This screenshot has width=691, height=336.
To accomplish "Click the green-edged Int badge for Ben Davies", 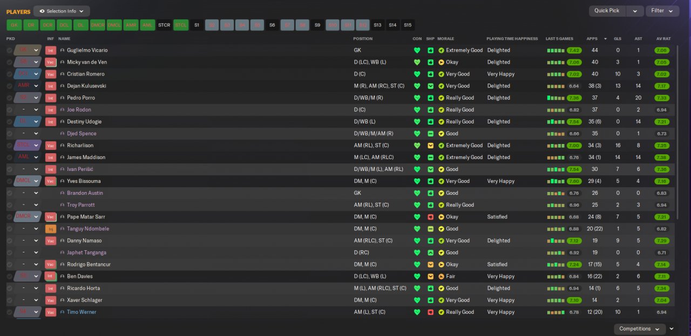I will 51,276.
